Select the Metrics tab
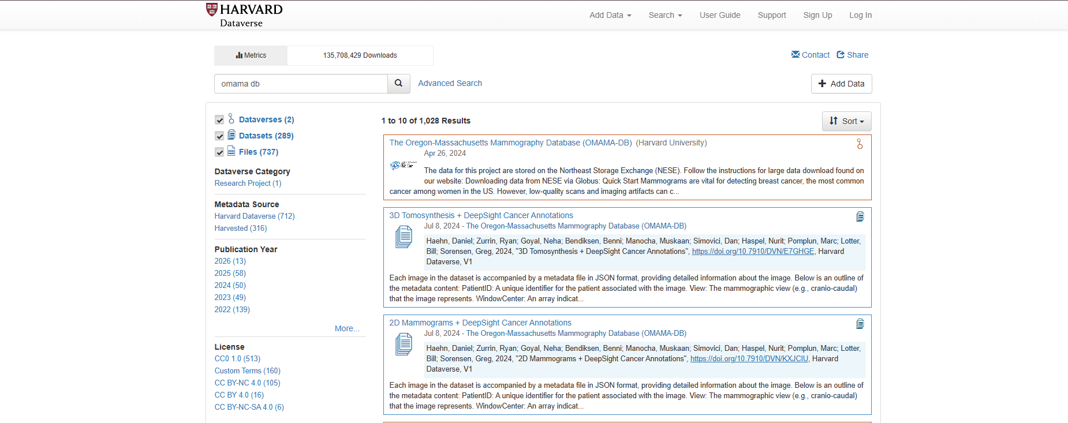Image resolution: width=1068 pixels, height=423 pixels. coord(251,55)
